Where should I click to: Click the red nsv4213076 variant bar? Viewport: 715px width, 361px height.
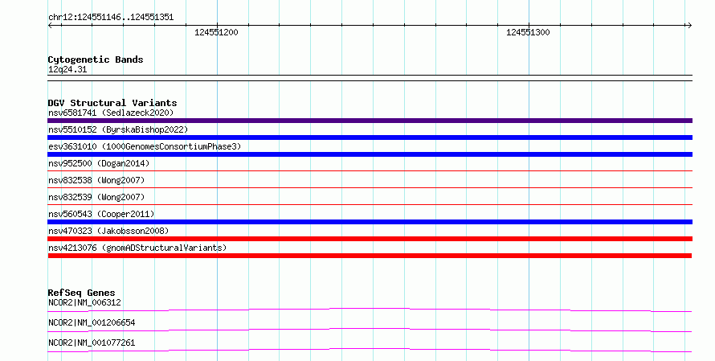pos(370,256)
